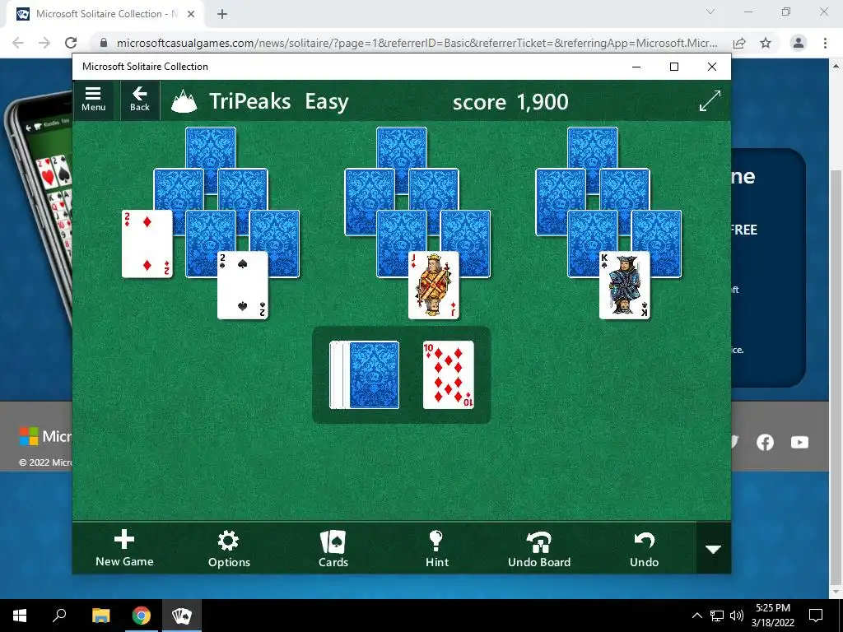Click the score 1,900 display
The height and width of the screenshot is (632, 843).
pyautogui.click(x=510, y=101)
